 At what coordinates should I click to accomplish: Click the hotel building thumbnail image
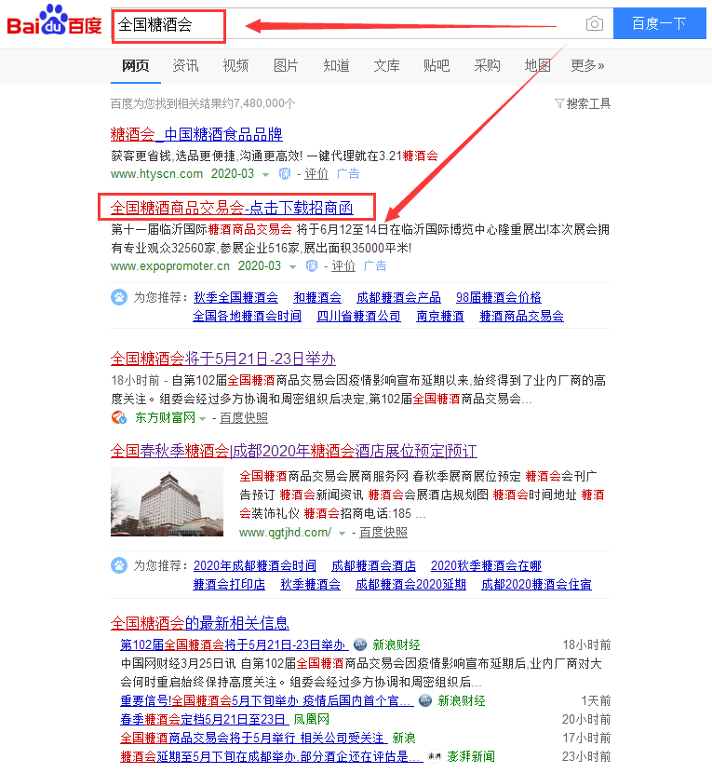(x=167, y=500)
